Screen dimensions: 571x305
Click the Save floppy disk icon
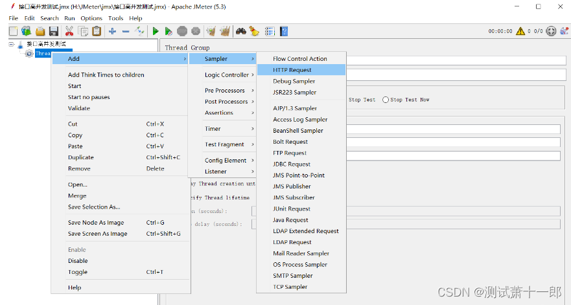click(x=54, y=31)
